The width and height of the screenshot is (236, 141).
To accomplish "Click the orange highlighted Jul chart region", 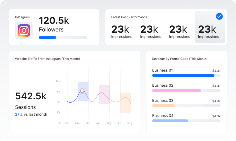I will [x=125, y=103].
